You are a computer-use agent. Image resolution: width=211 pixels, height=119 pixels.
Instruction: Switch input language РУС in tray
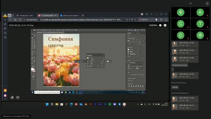pos(149,104)
